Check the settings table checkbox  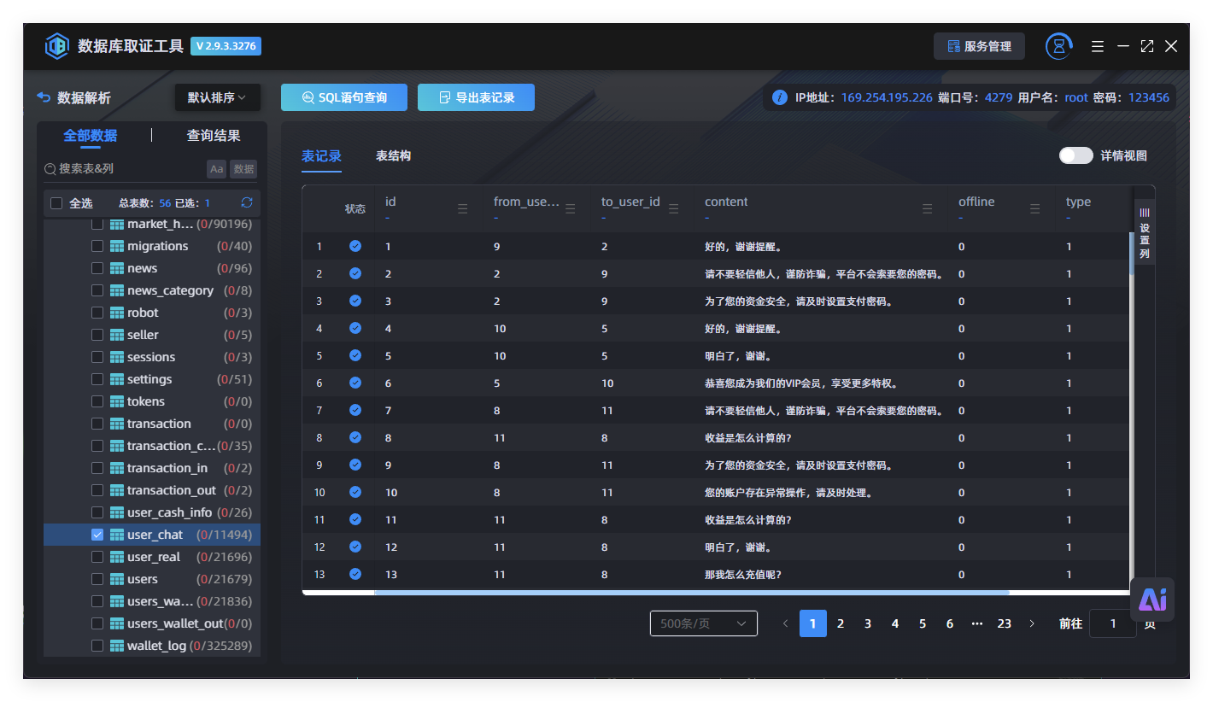[97, 379]
